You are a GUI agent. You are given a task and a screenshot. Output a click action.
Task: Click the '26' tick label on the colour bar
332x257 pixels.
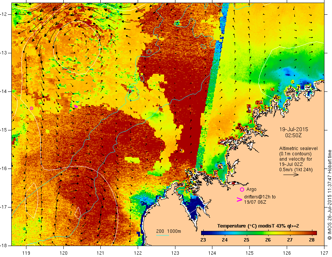coord(268,240)
